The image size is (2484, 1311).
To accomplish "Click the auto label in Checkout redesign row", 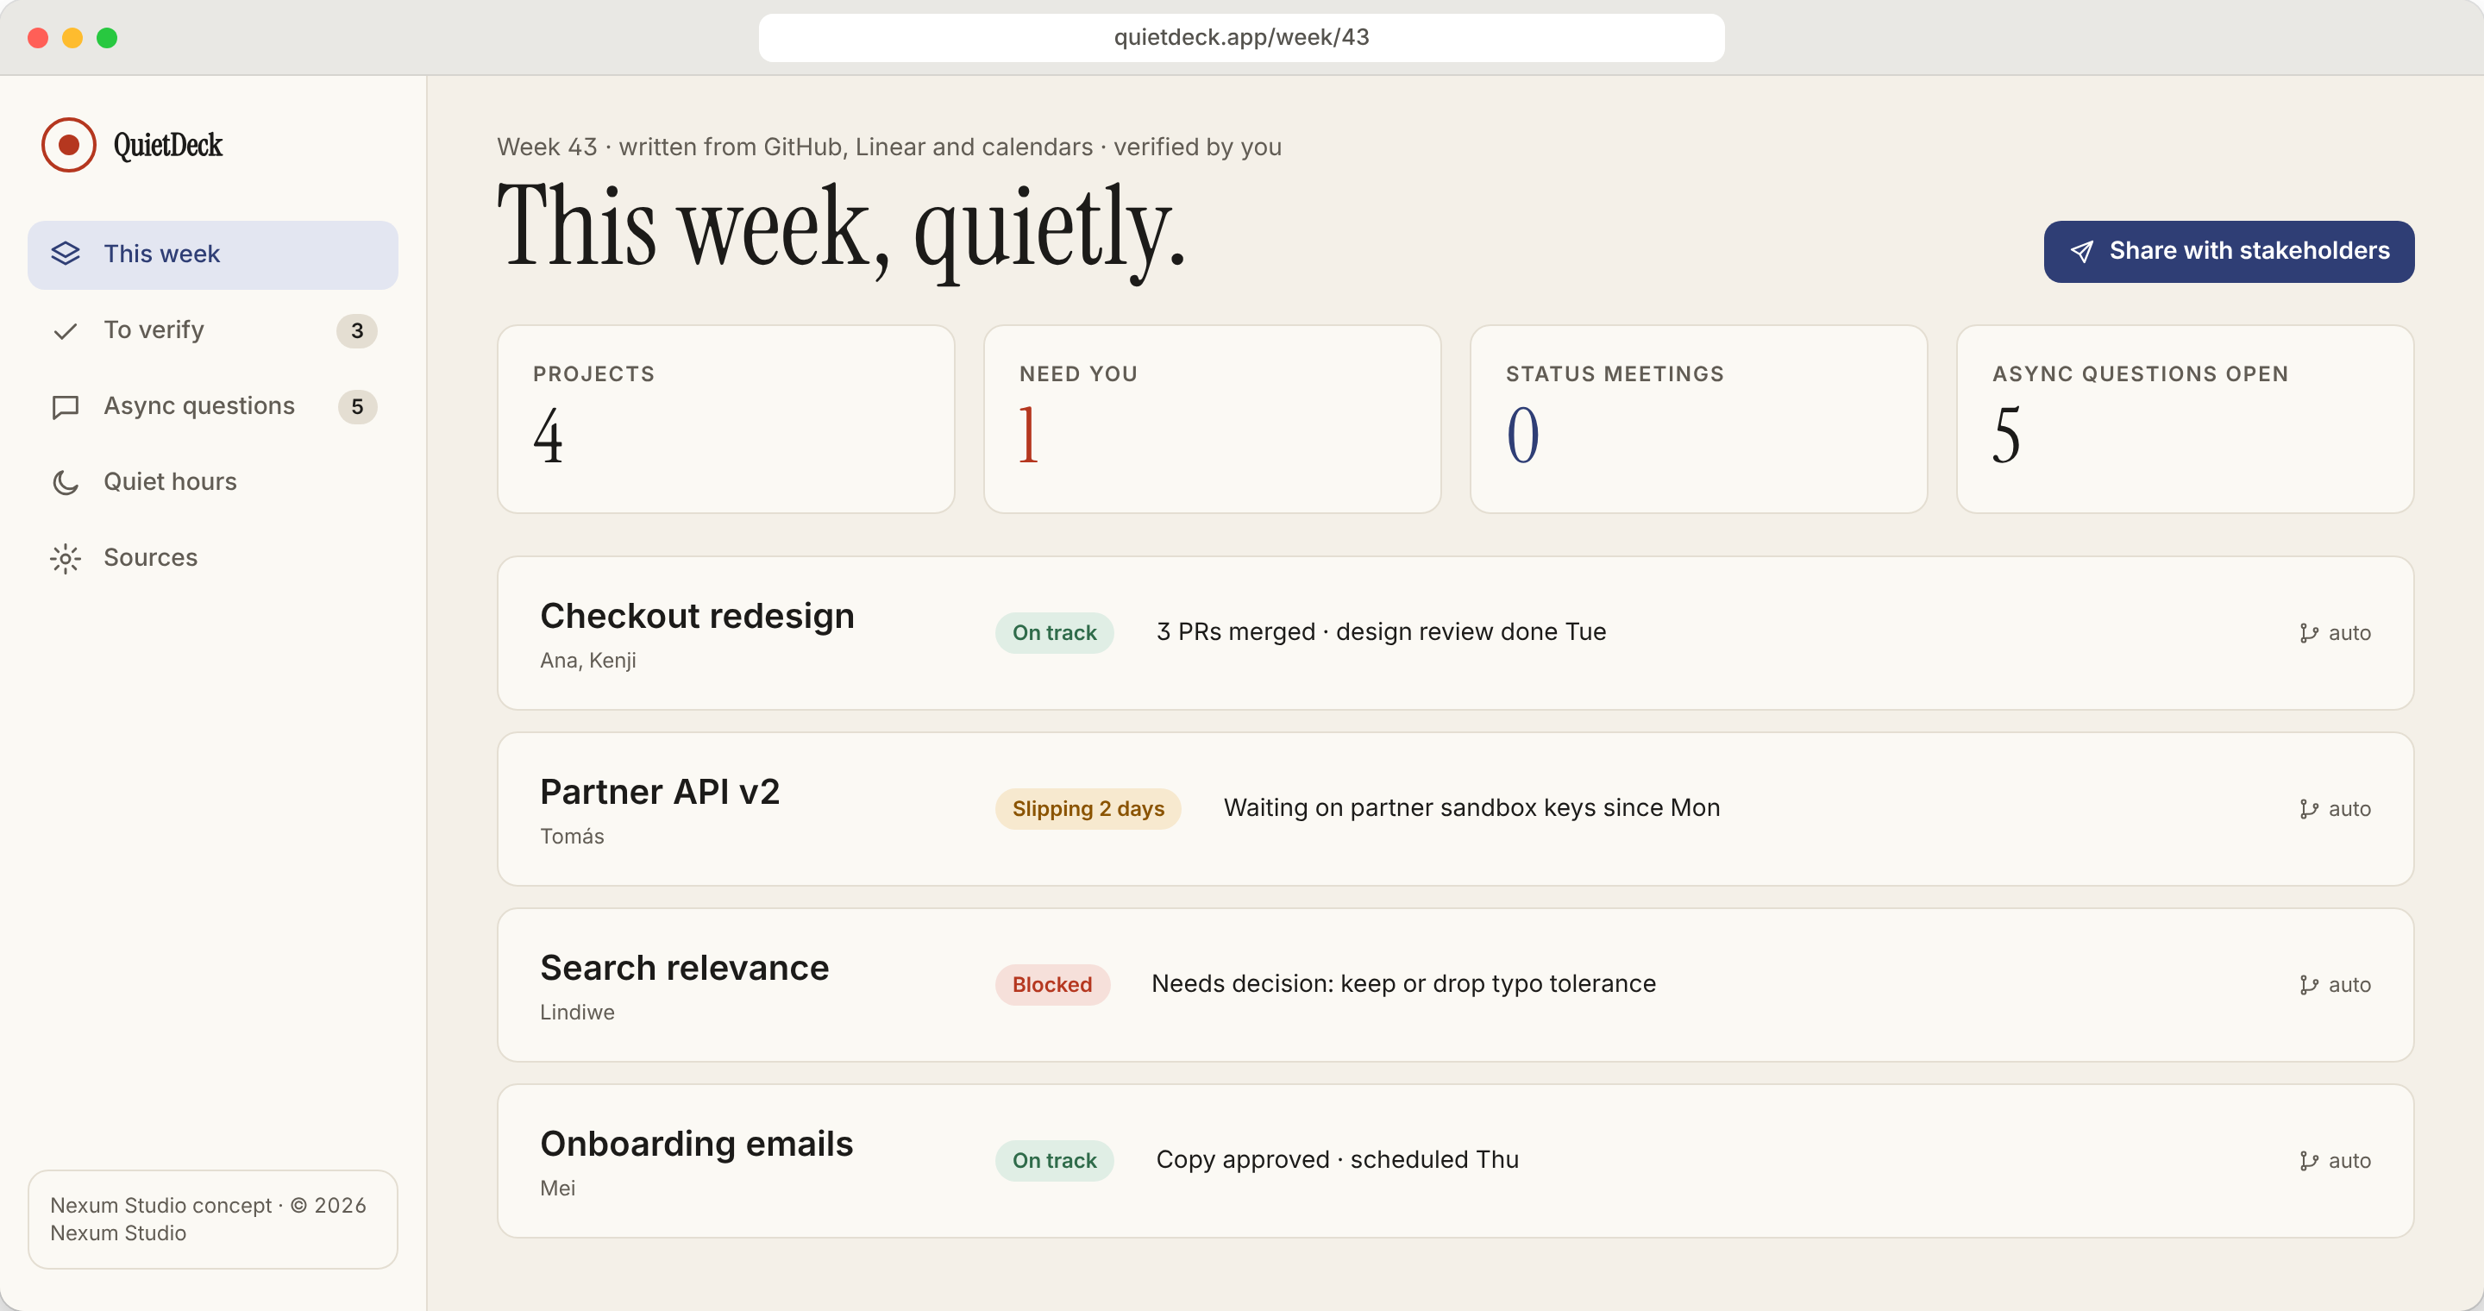I will point(2349,633).
